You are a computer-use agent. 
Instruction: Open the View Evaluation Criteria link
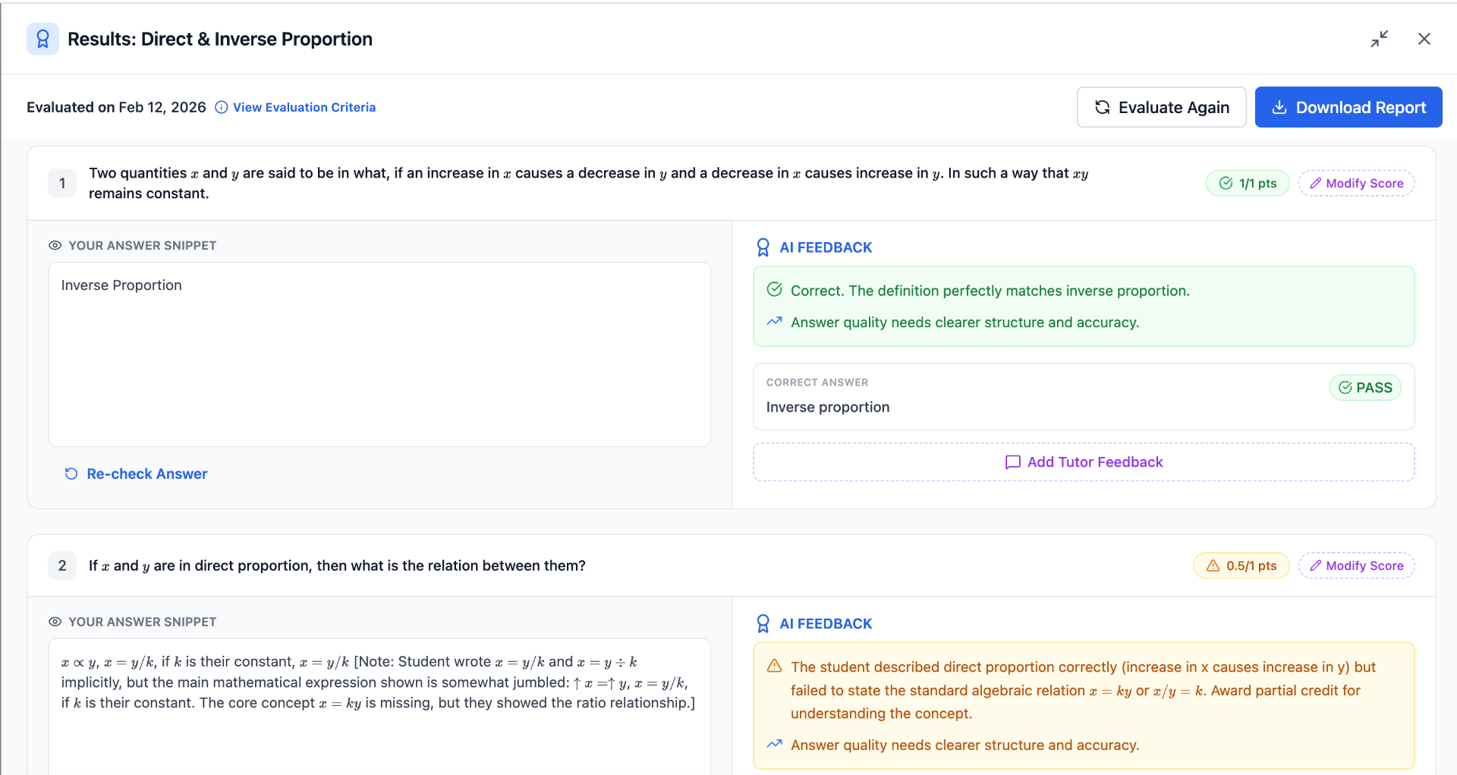304,107
